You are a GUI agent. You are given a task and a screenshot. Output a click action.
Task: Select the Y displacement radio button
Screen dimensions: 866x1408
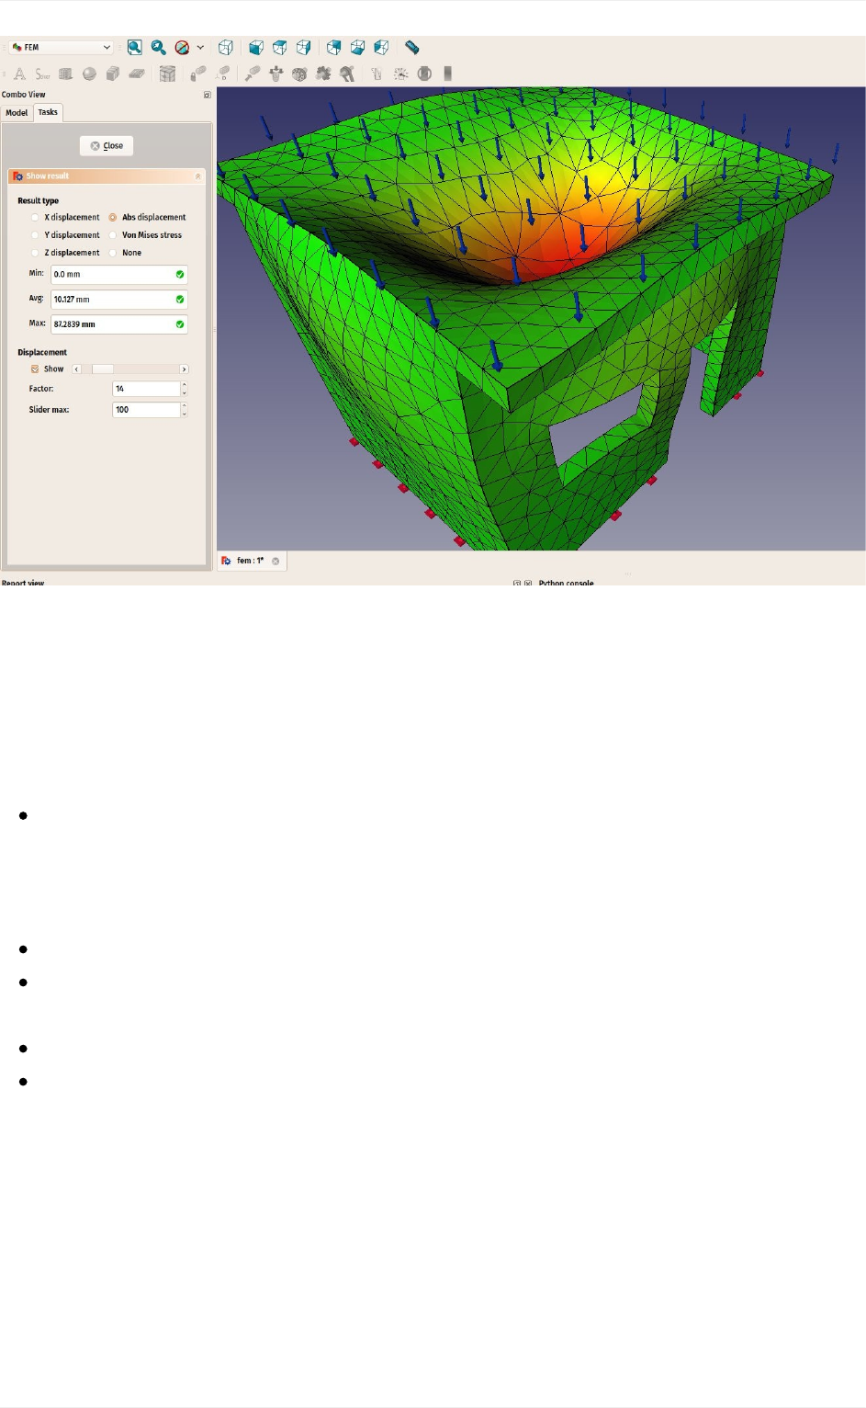(35, 235)
